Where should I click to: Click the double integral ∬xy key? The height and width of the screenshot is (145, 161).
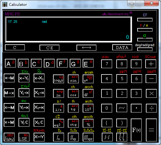click(73, 137)
